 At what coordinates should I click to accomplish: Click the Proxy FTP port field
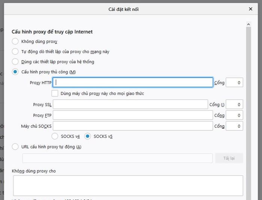(x=234, y=115)
